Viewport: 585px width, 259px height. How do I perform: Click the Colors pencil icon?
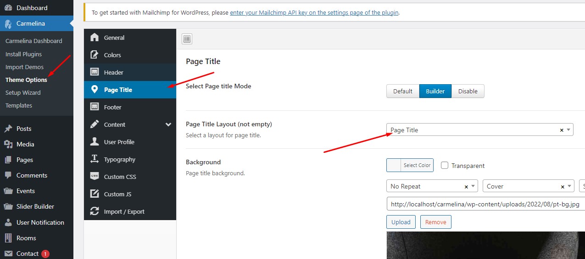click(x=95, y=55)
